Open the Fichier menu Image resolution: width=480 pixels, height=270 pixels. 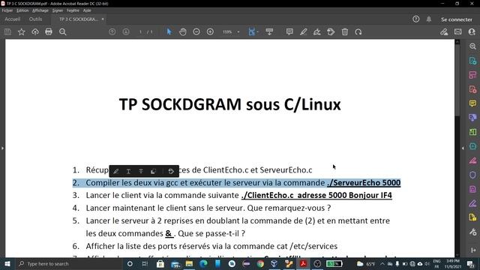pos(7,10)
